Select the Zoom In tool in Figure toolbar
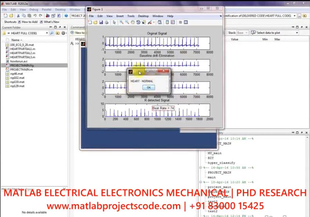Viewport: 310px width, 217px height. [x=121, y=22]
